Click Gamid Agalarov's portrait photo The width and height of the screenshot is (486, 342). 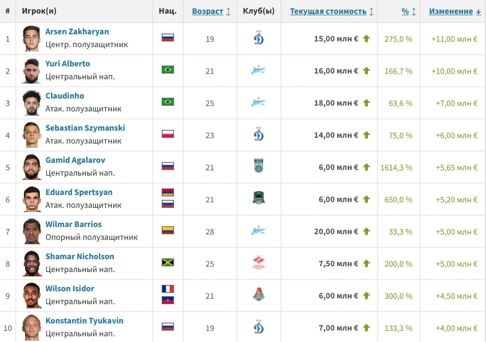32,167
